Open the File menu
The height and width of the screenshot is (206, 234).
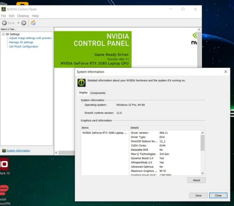(x=3, y=16)
